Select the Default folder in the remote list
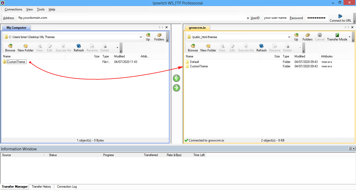Image resolution: width=356 pixels, height=190 pixels. [x=194, y=62]
